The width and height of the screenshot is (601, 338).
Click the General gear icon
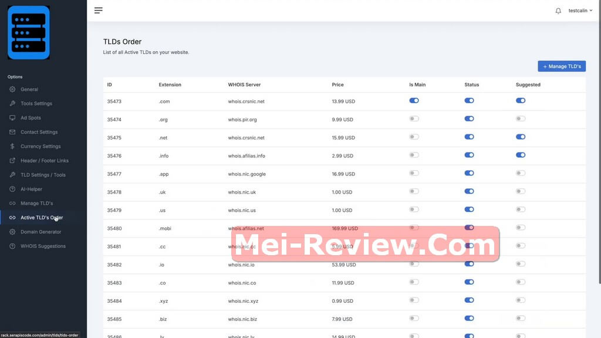[x=12, y=89]
